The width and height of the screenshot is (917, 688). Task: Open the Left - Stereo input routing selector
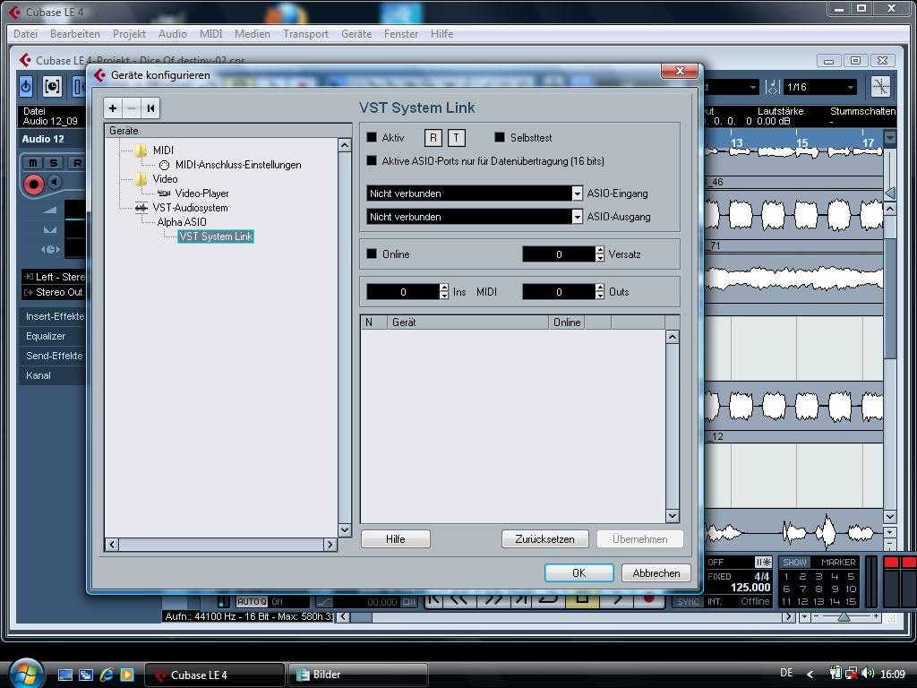point(54,277)
